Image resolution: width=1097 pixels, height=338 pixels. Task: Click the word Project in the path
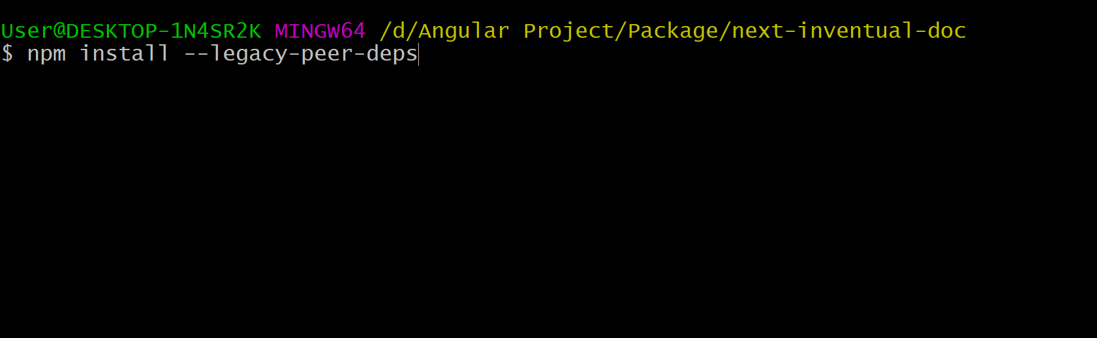tap(568, 31)
